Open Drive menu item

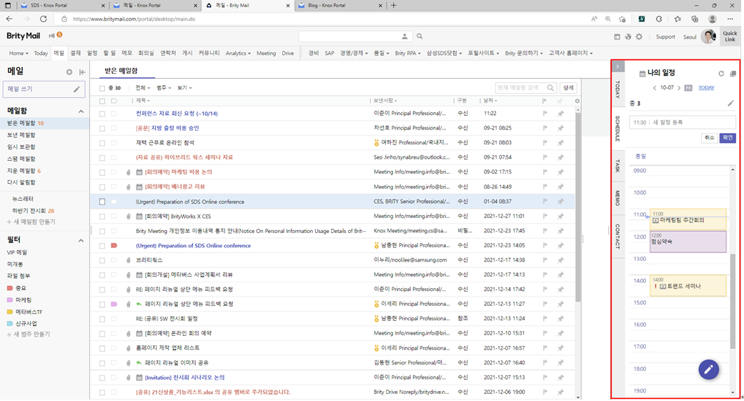287,53
